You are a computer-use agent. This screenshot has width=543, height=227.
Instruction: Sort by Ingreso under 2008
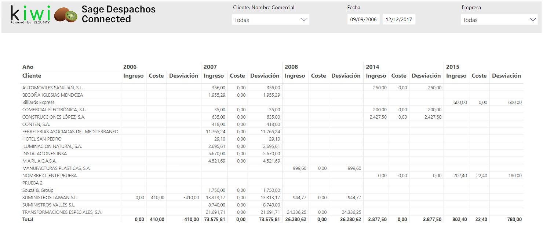(295, 76)
